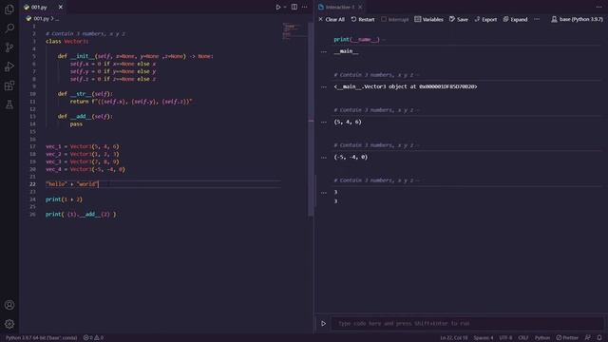Open the Extensions view
Viewport: 608px width, 342px height.
[x=9, y=85]
